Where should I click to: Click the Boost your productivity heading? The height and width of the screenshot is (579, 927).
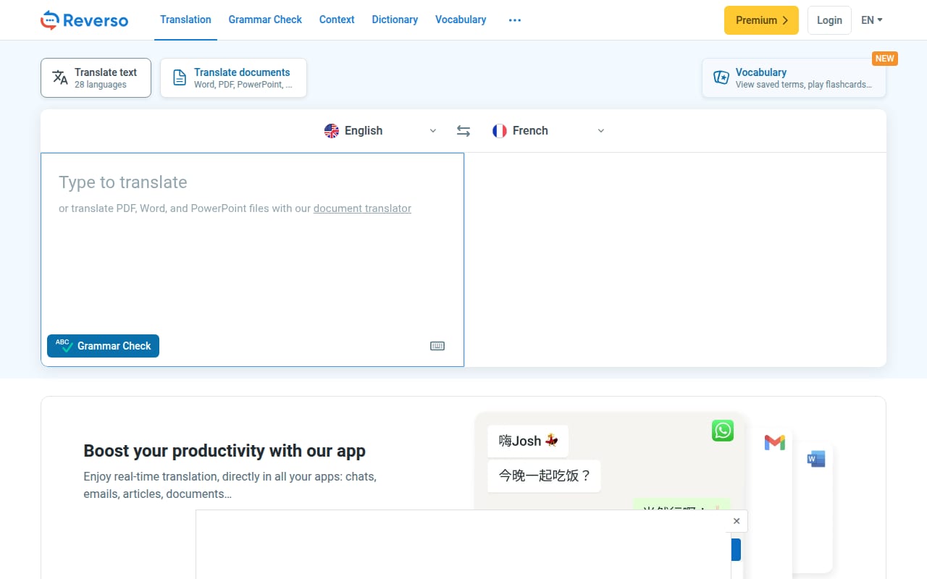pos(225,451)
